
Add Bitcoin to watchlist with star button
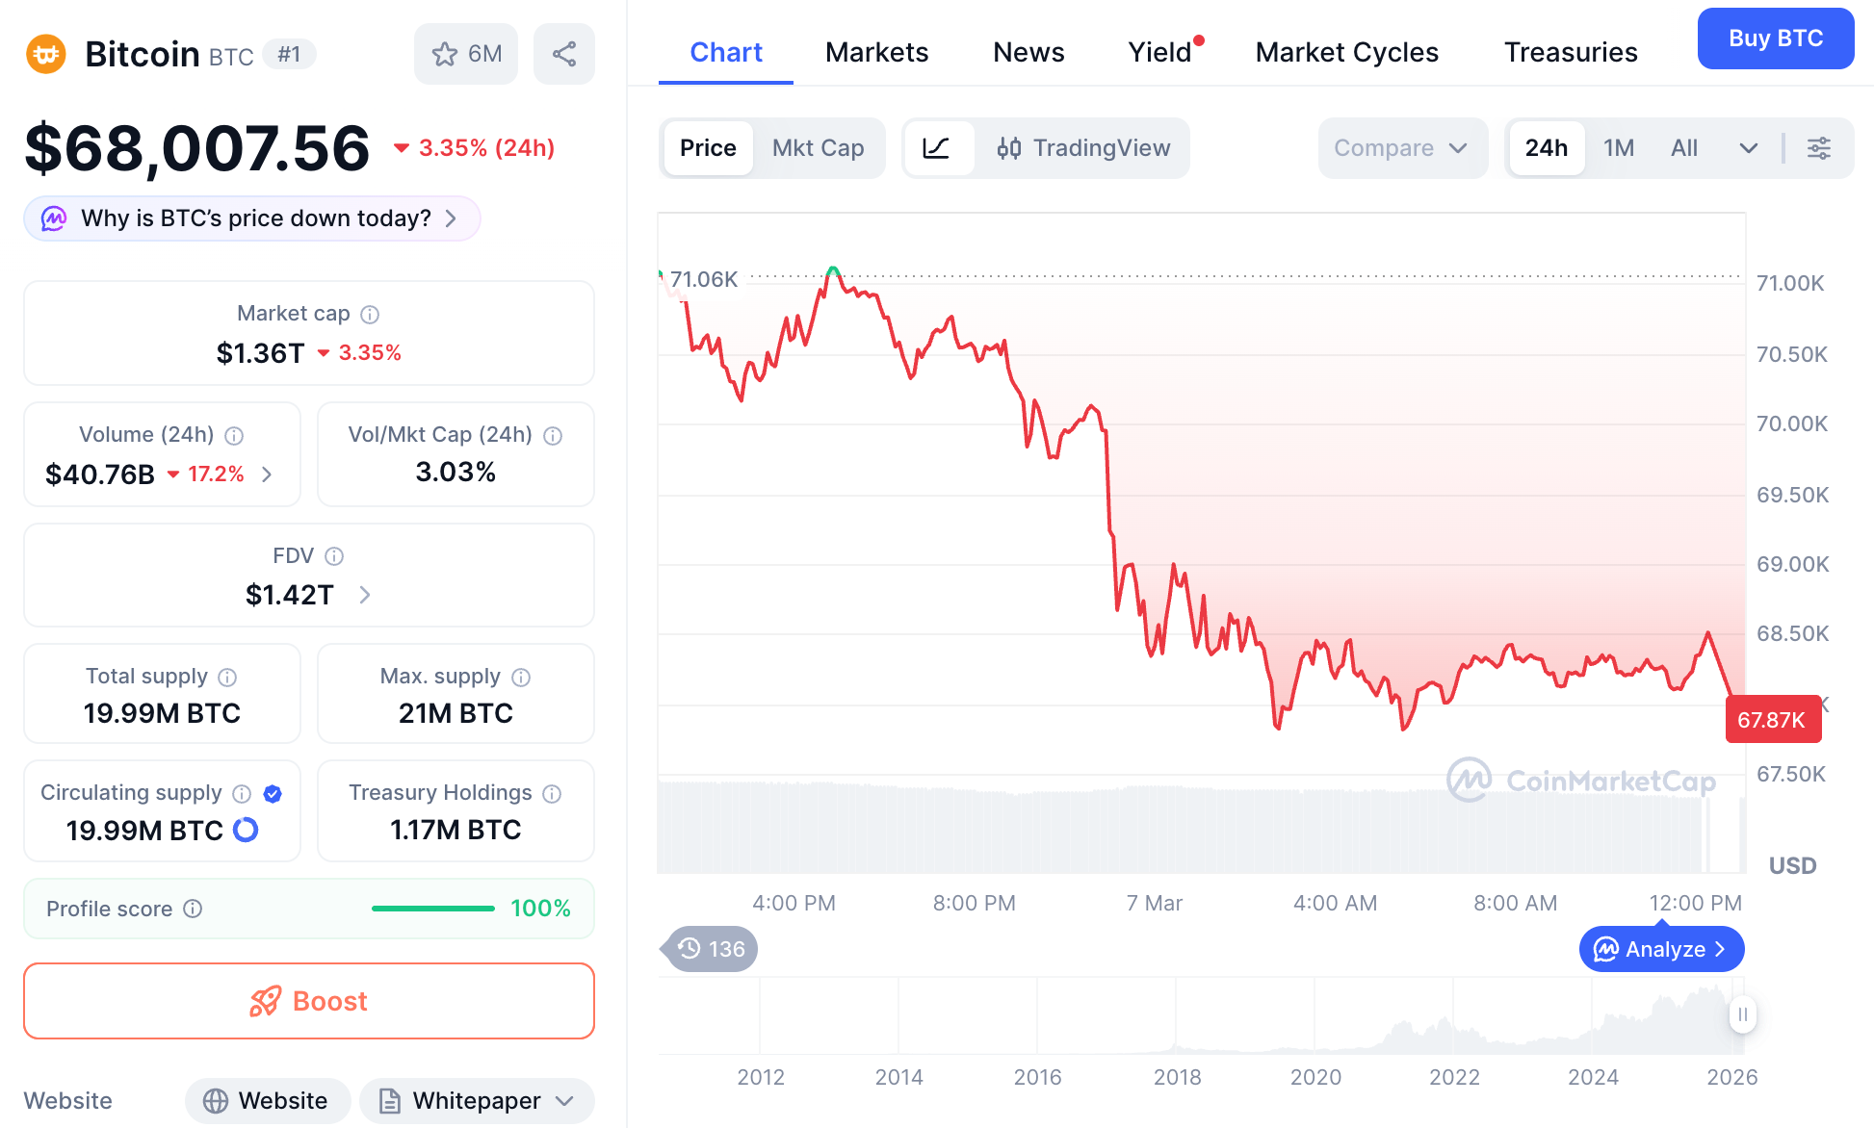point(466,54)
